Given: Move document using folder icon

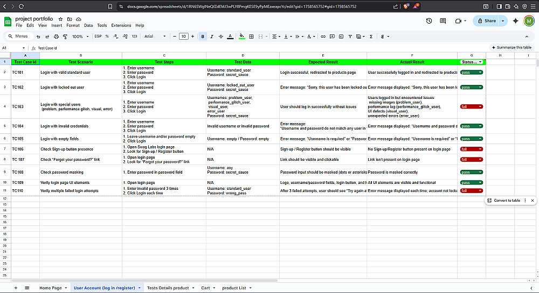Looking at the screenshot, I should pos(70,19).
